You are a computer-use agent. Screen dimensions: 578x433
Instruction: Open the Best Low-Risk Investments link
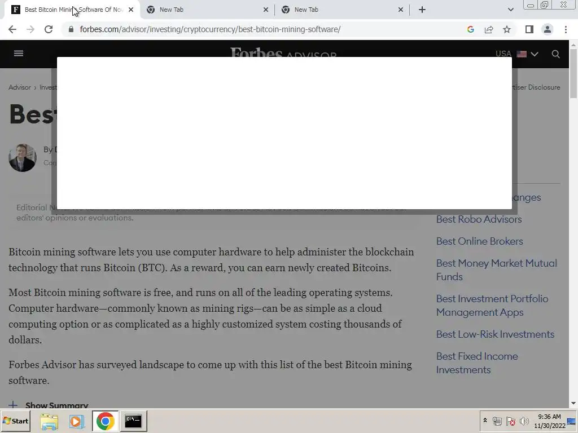click(495, 334)
